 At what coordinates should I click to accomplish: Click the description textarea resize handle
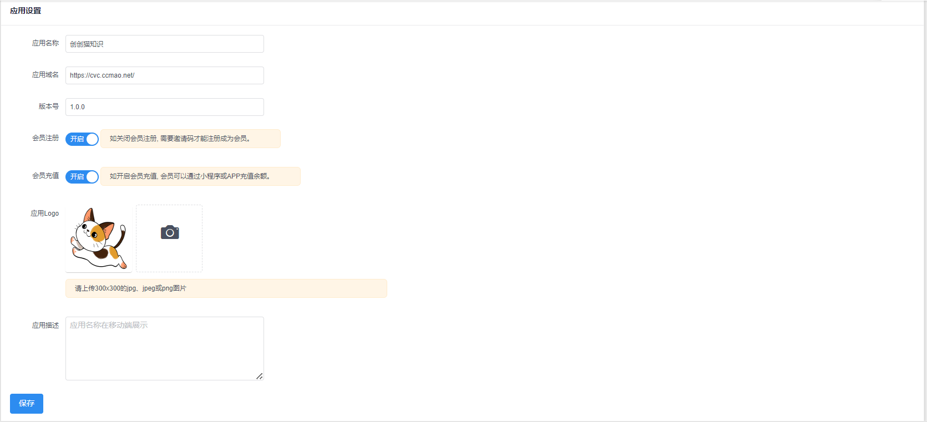coord(260,376)
